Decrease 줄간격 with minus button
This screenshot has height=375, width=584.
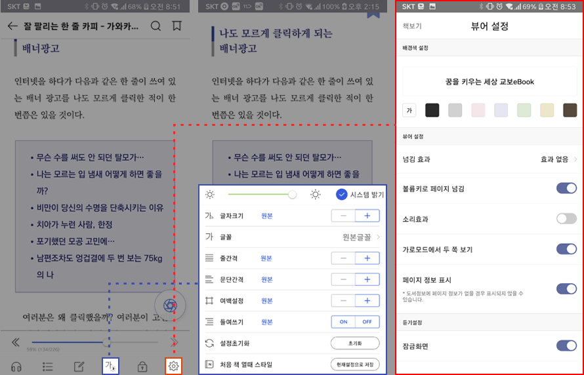pyautogui.click(x=343, y=258)
